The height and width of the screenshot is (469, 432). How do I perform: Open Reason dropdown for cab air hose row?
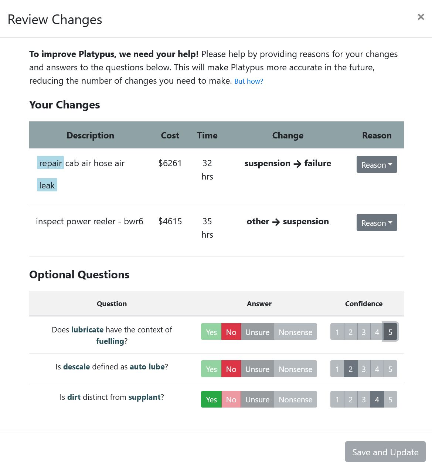click(377, 165)
